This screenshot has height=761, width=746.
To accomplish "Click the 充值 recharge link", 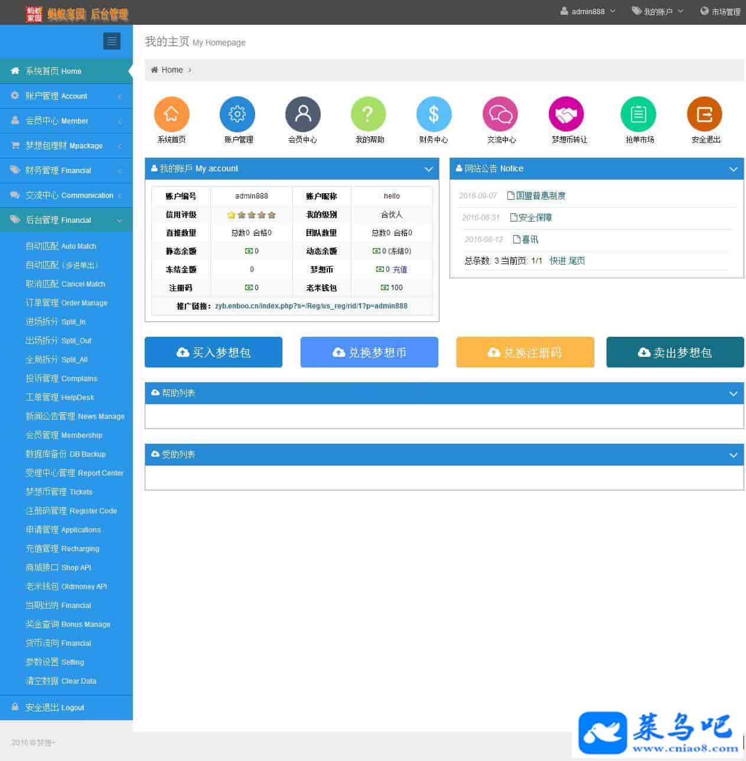I will [x=400, y=269].
